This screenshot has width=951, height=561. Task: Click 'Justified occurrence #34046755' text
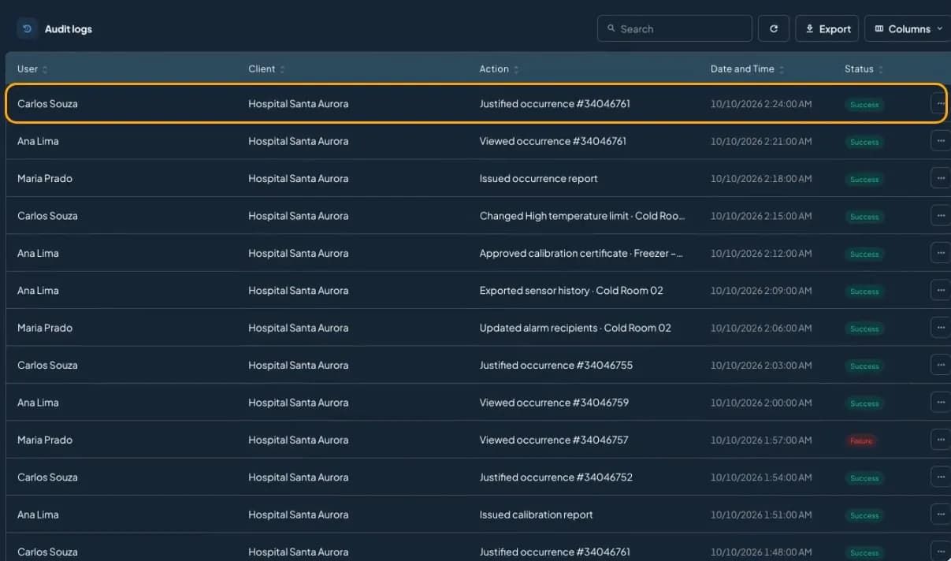coord(556,365)
